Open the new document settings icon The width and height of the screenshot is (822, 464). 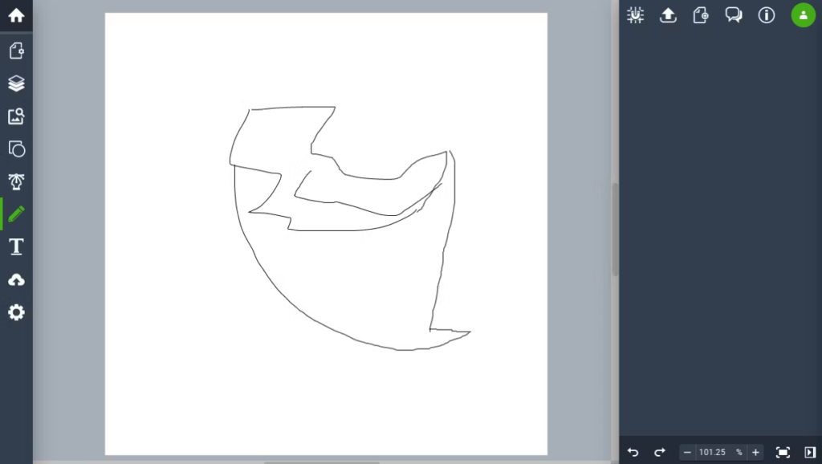point(16,51)
